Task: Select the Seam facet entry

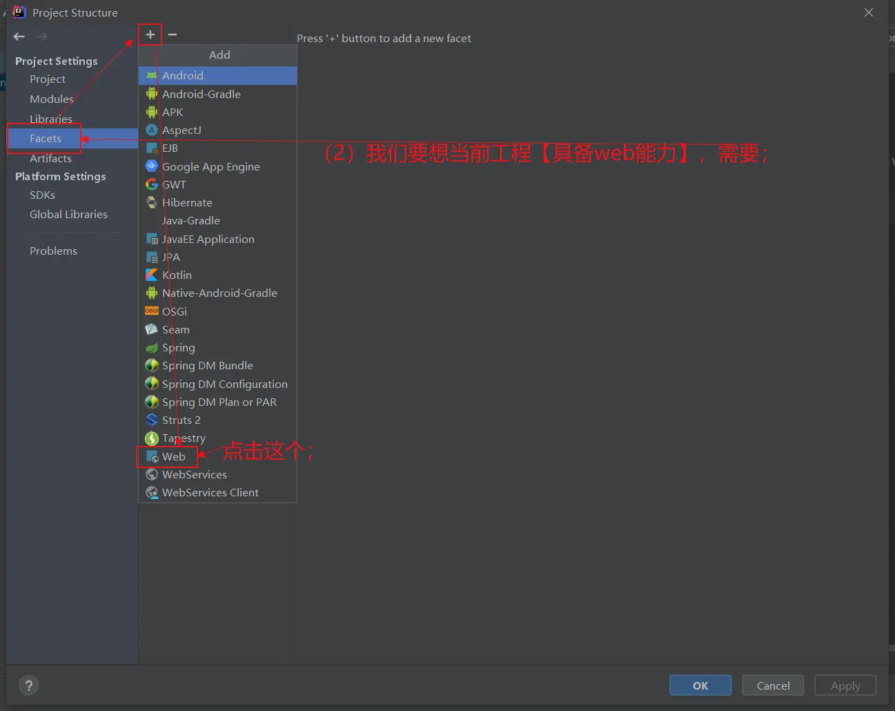Action: click(x=218, y=329)
